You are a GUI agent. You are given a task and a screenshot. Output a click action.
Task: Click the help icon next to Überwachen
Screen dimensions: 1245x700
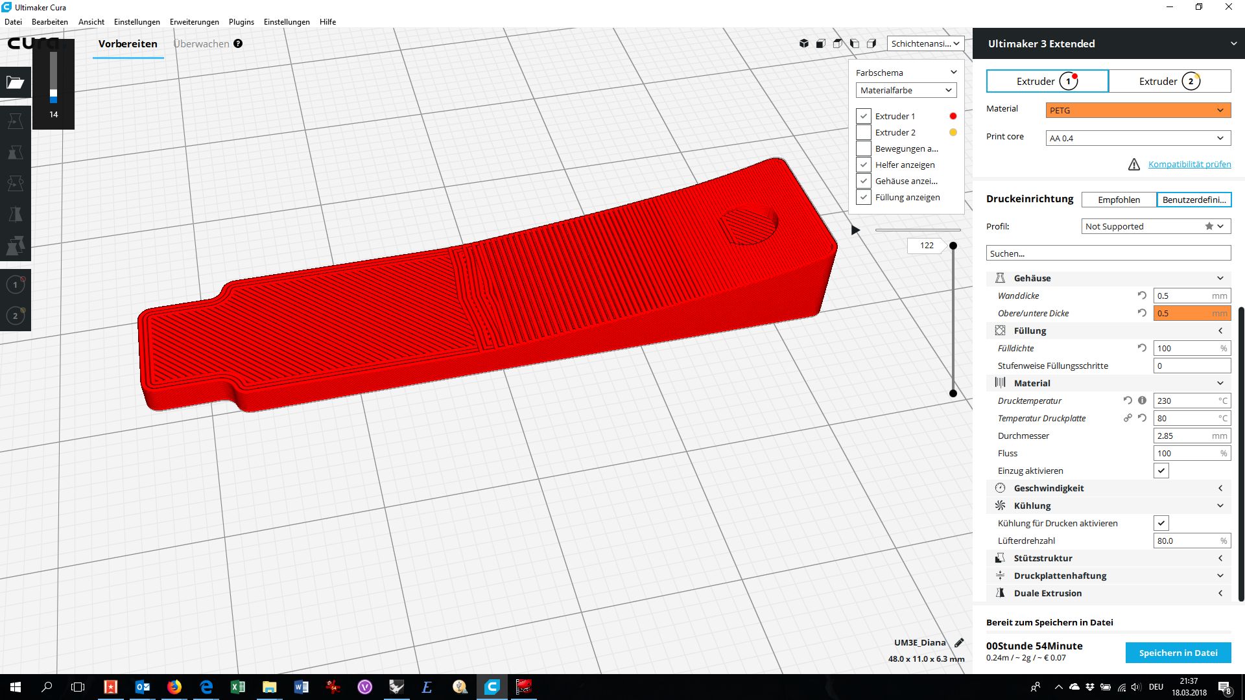(x=238, y=43)
